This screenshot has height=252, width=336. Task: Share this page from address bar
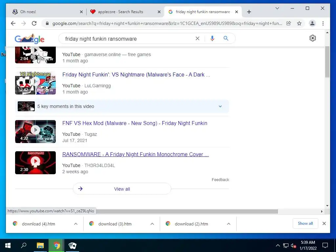point(289,23)
